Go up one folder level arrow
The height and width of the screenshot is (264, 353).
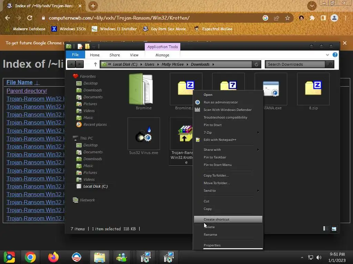(x=95, y=64)
